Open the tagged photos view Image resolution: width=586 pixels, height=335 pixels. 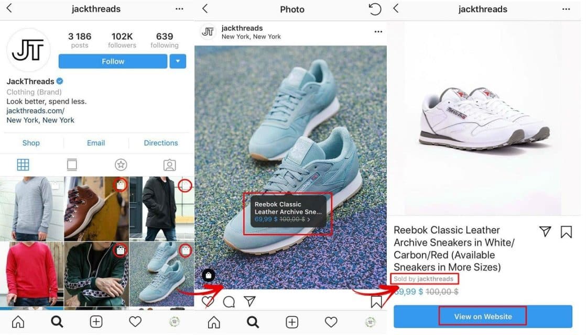170,165
